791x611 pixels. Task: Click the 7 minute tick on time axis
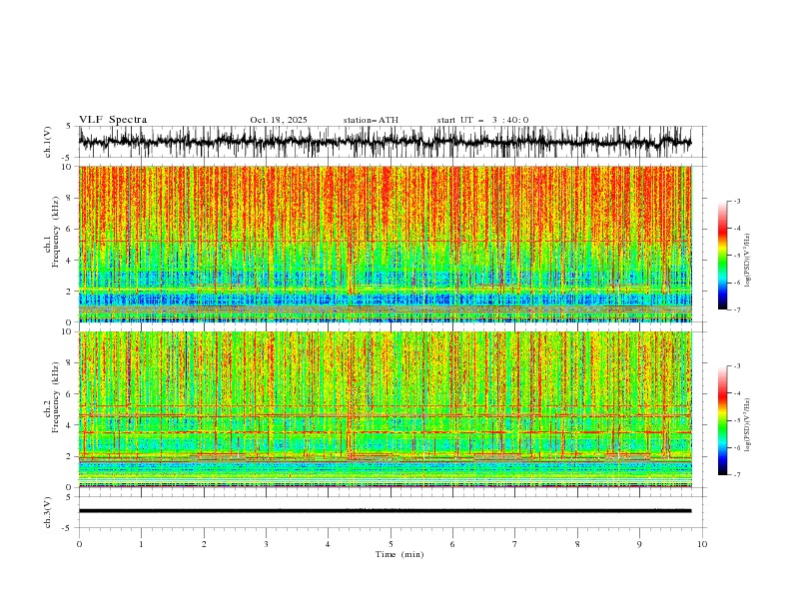(x=515, y=544)
